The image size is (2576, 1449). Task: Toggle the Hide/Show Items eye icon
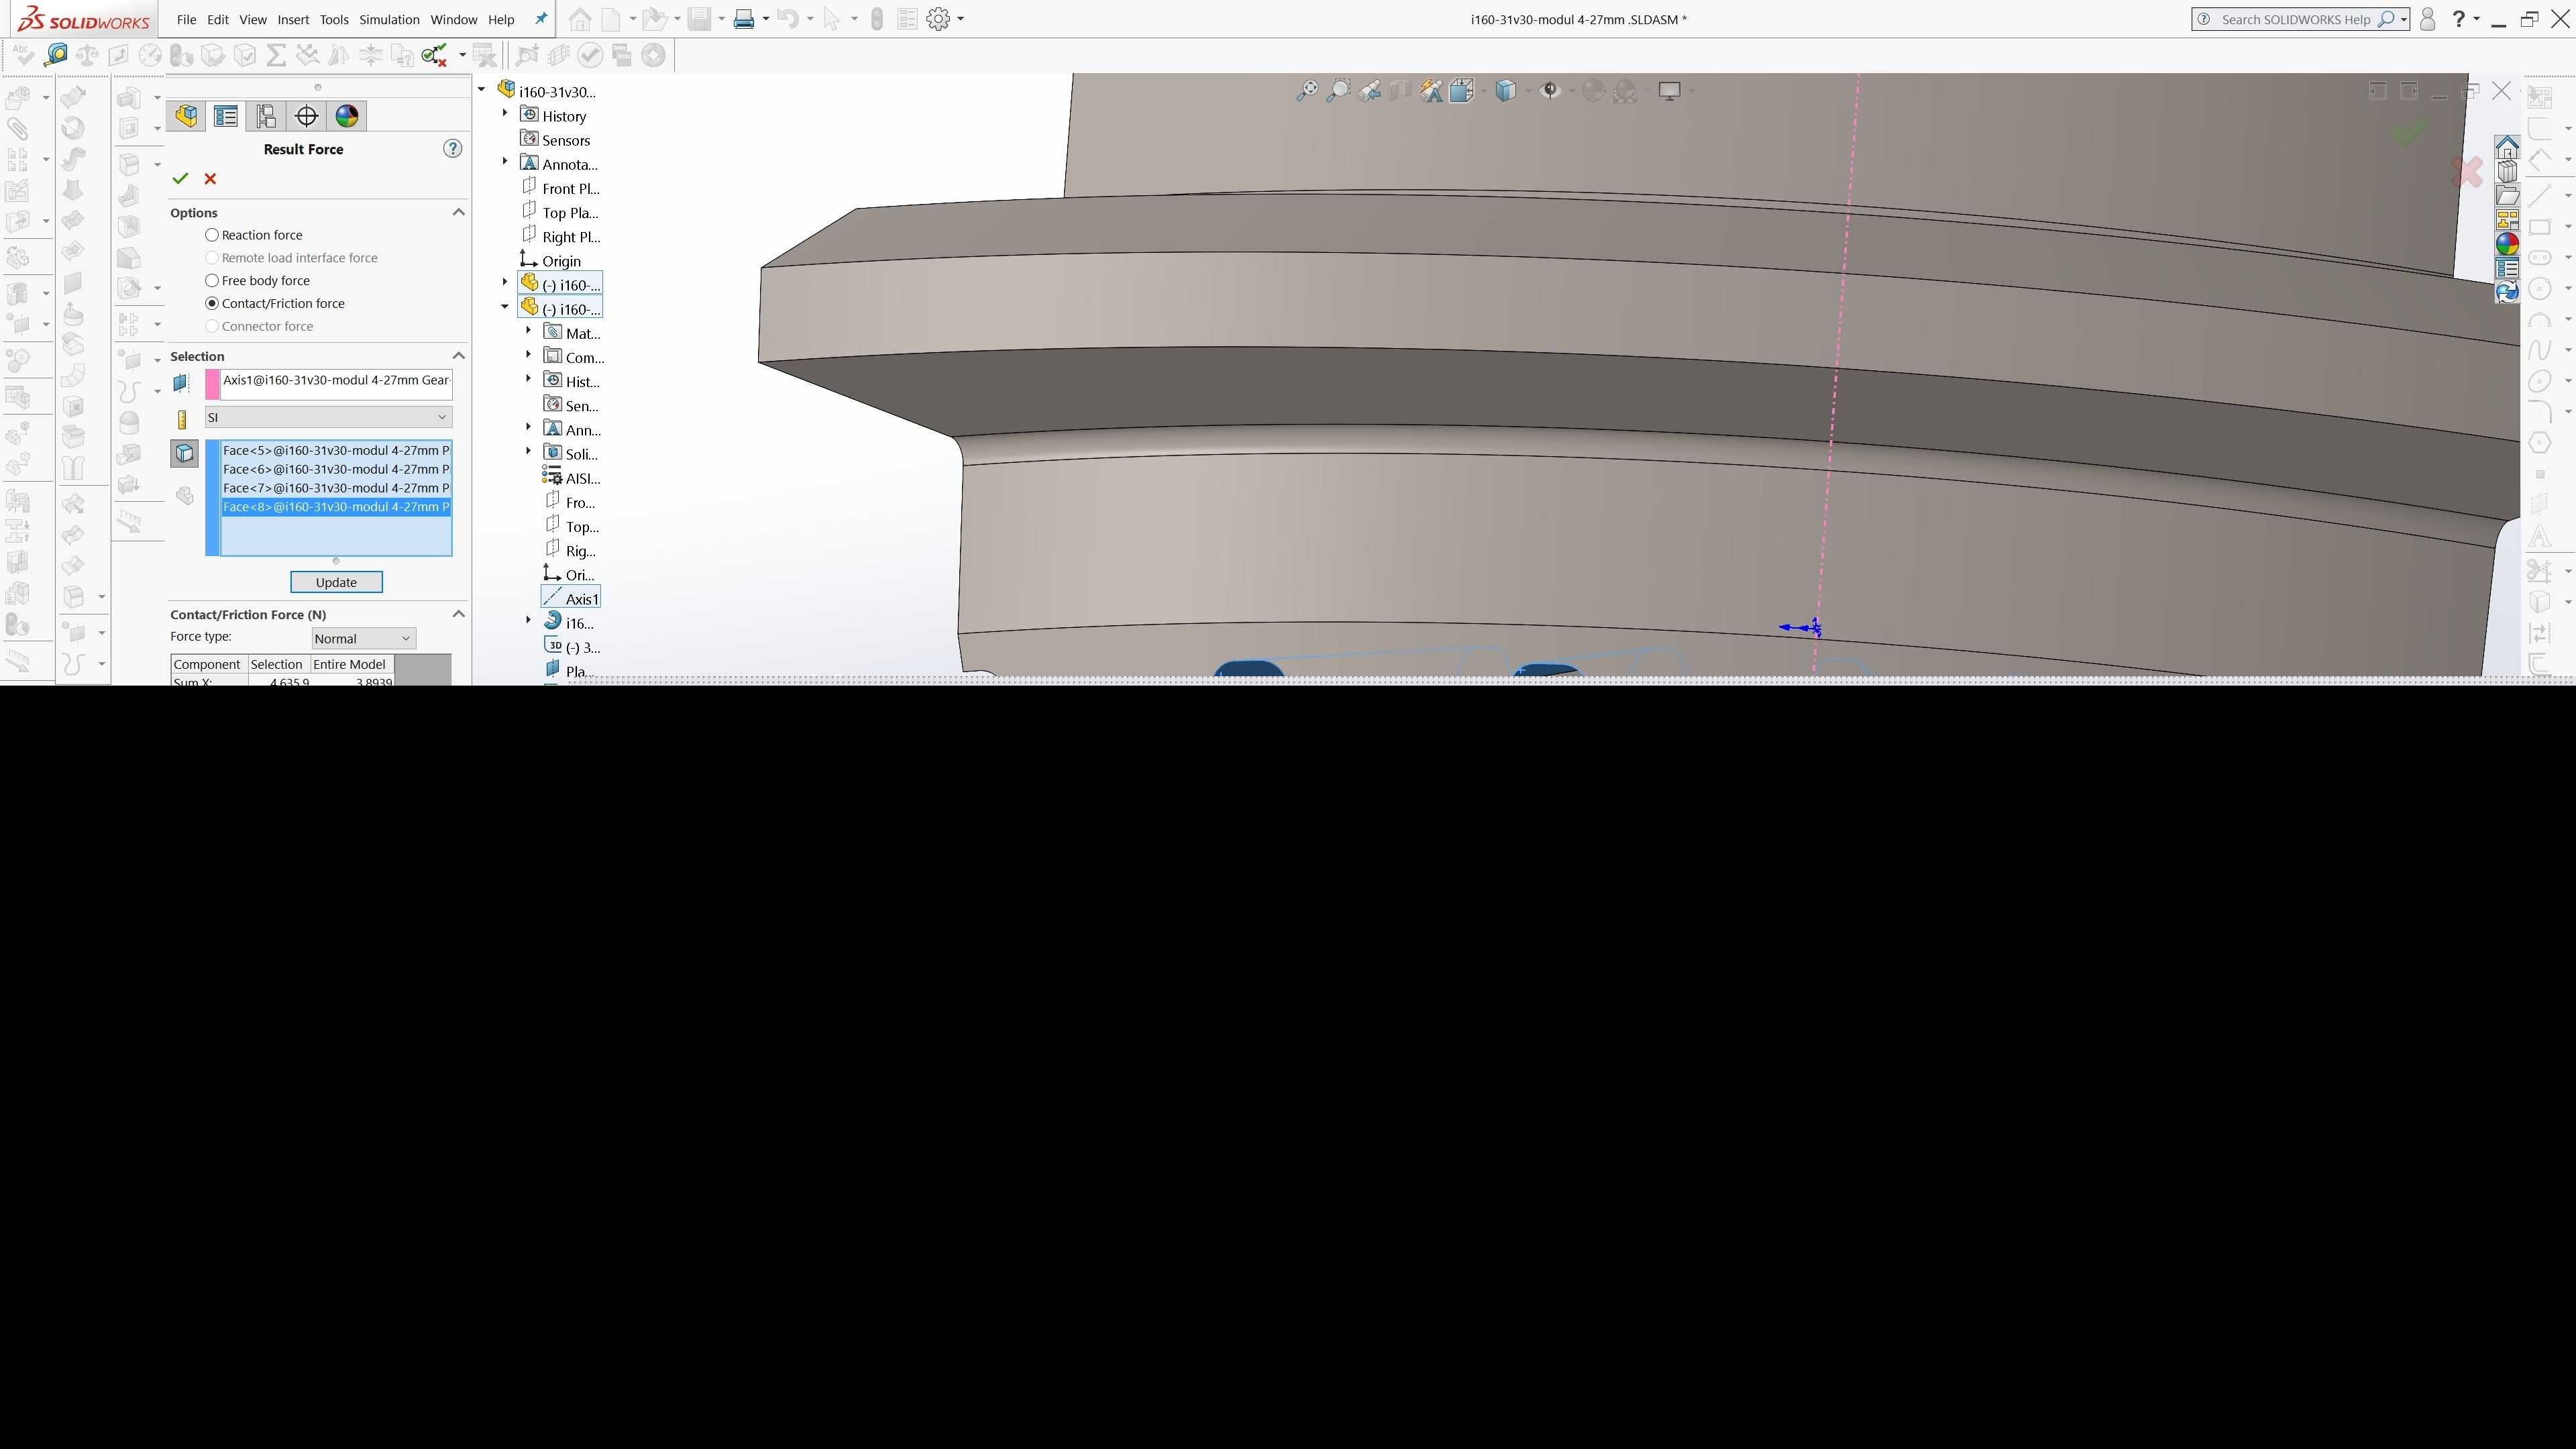(1550, 91)
